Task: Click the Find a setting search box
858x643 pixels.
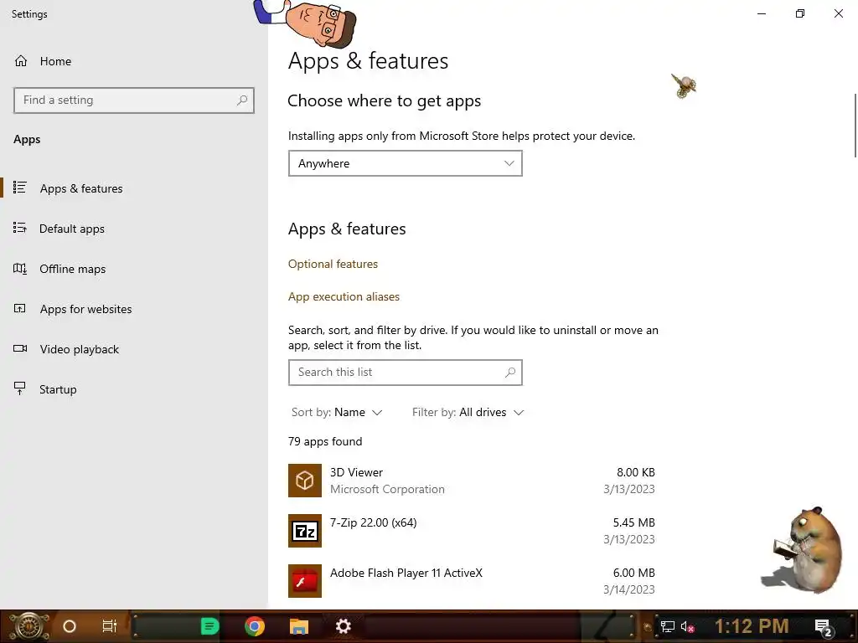Action: click(x=133, y=100)
